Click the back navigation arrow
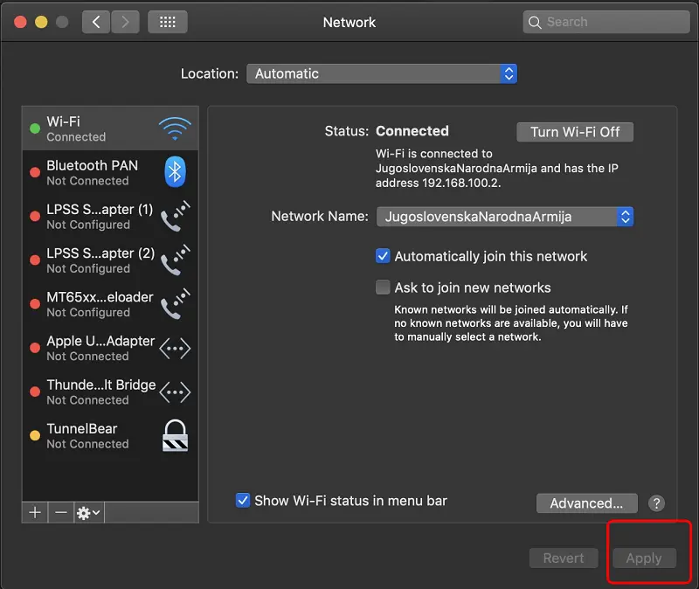 tap(96, 21)
